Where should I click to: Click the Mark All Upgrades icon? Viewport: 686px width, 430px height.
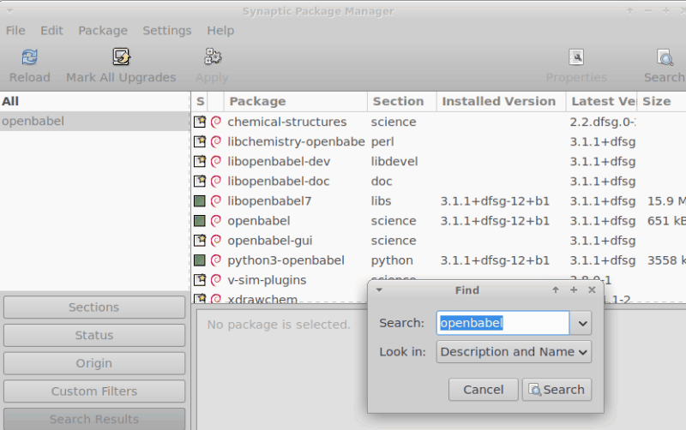point(121,57)
